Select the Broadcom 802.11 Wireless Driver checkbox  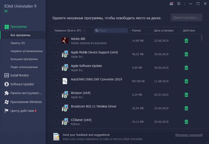56,108
